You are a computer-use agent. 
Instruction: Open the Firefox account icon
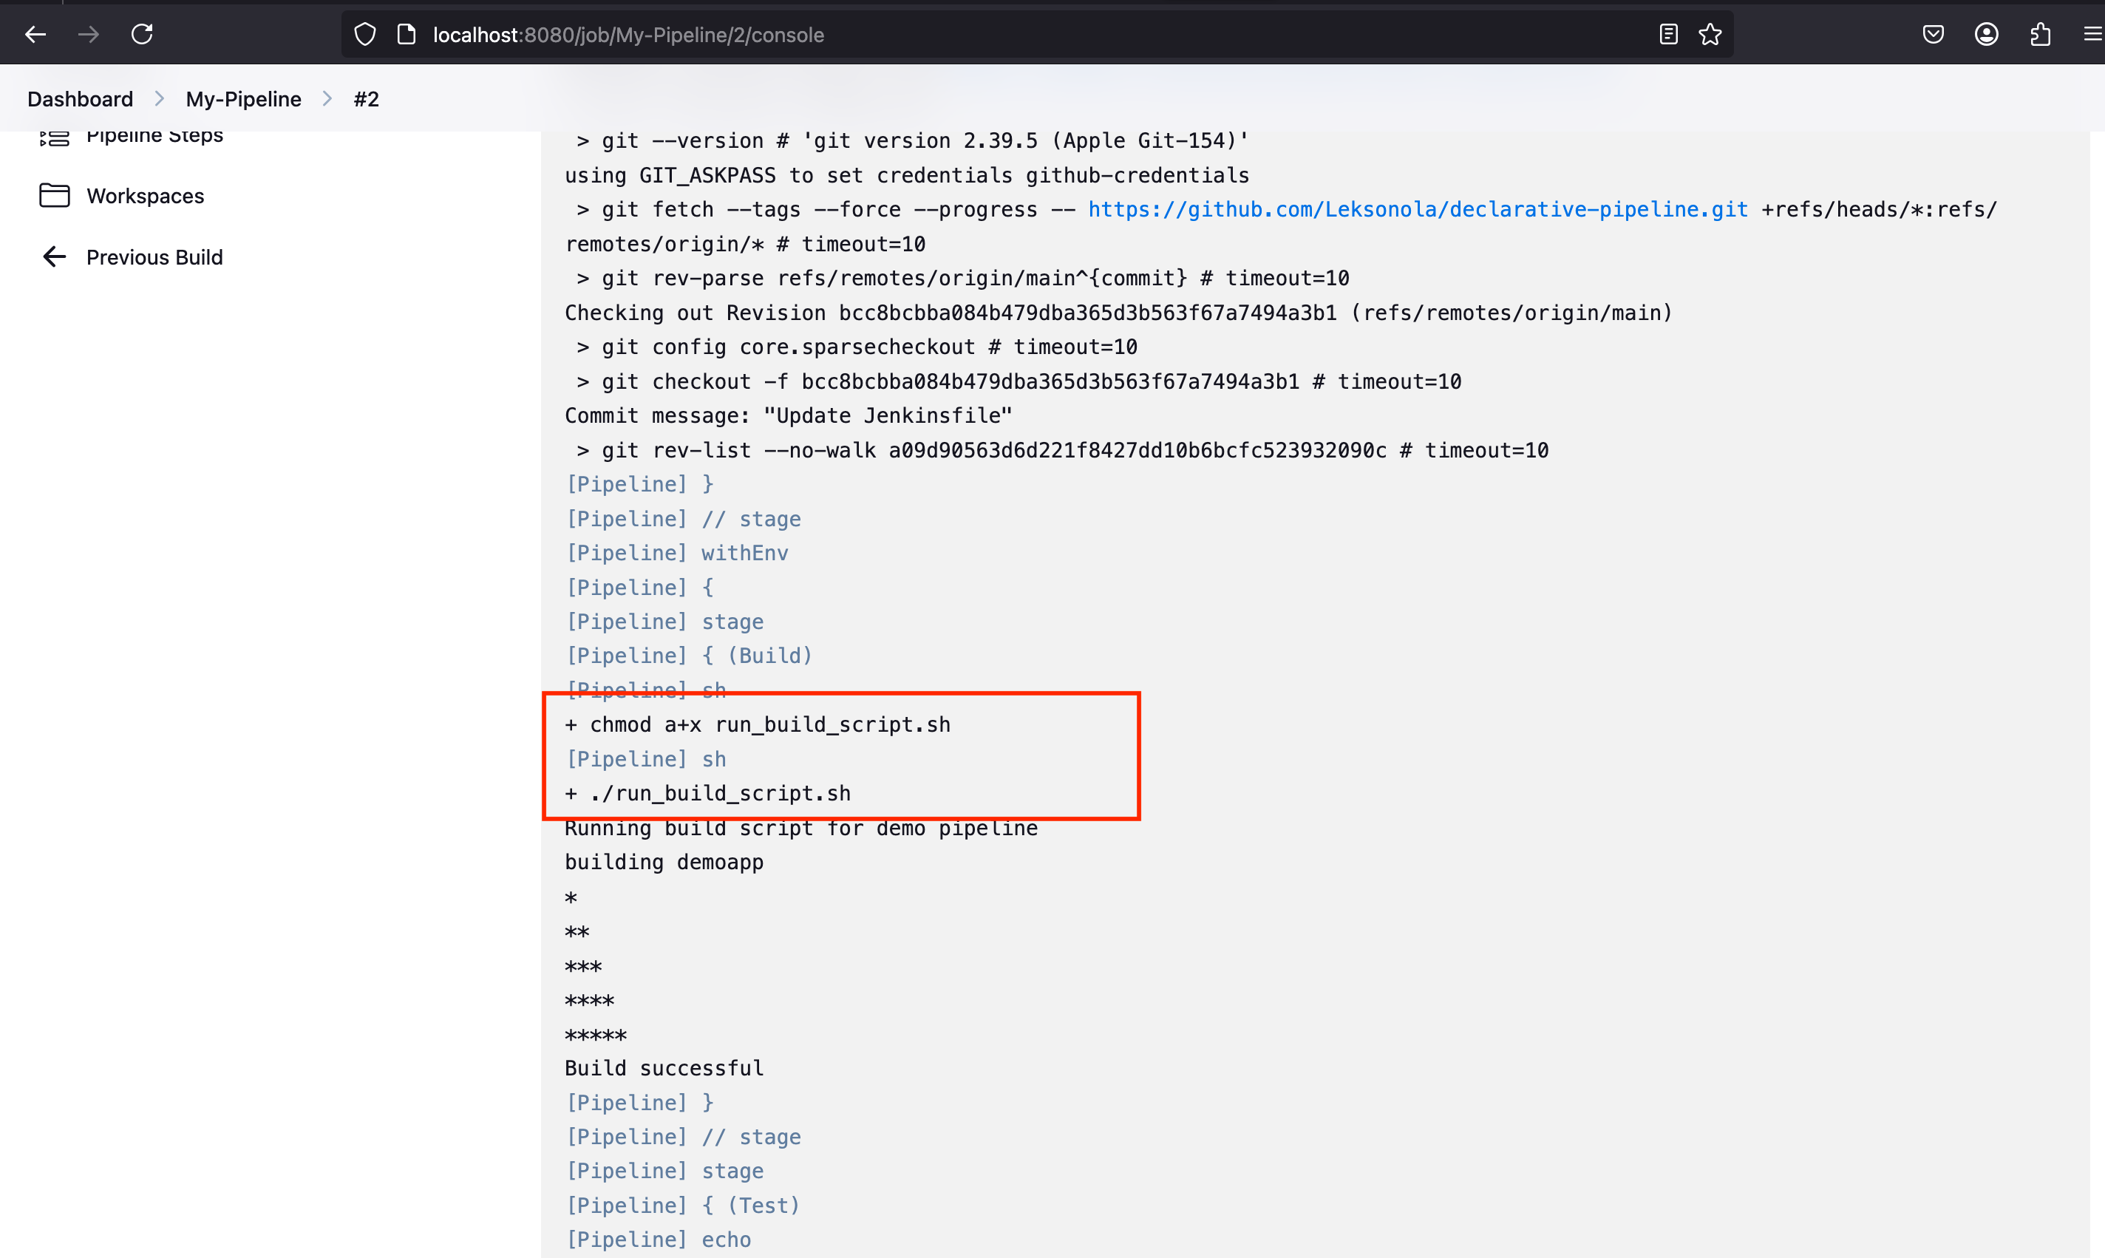pyautogui.click(x=1986, y=35)
